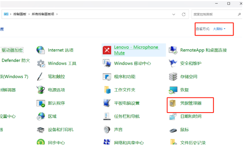Open the Defender 防火 link

[x=16, y=60]
